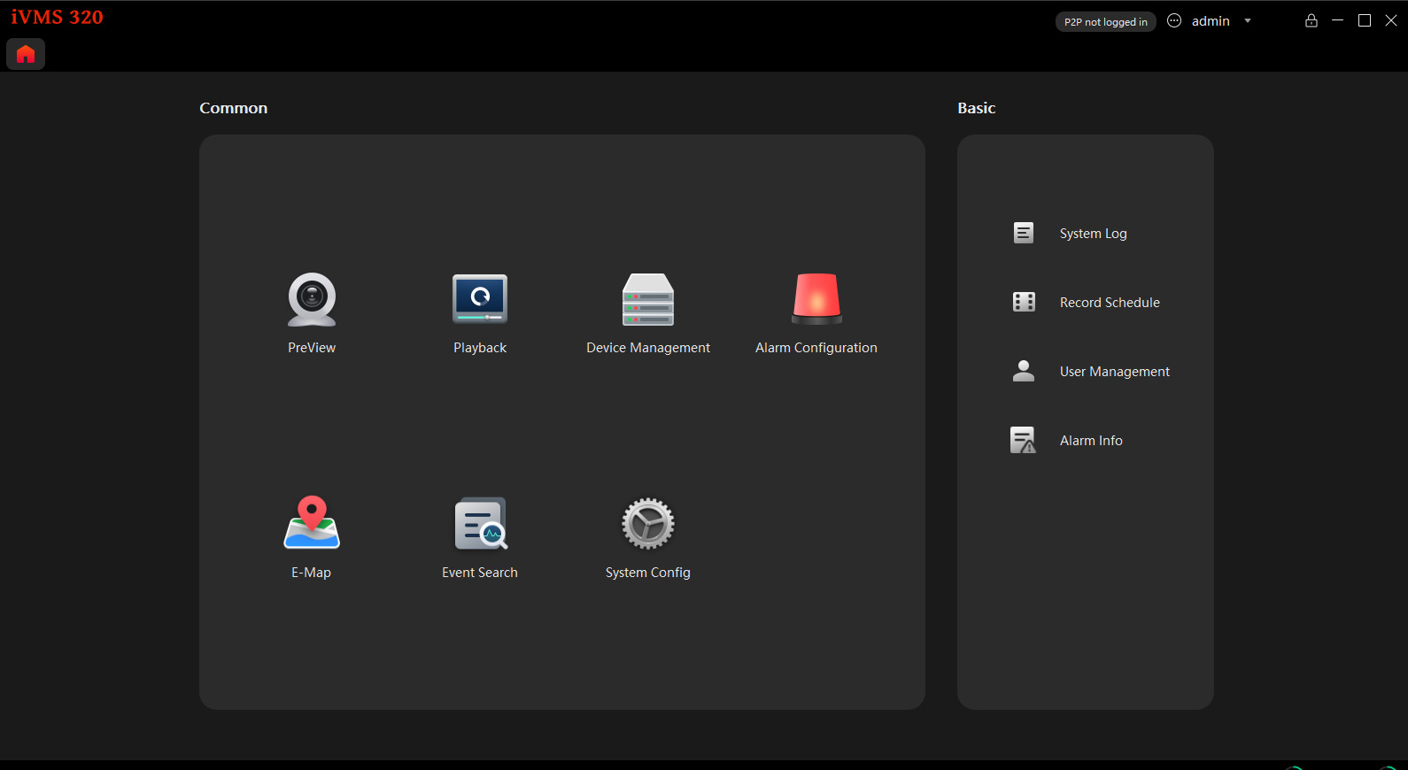Image resolution: width=1408 pixels, height=770 pixels.
Task: Open the System Log text link
Action: (1093, 234)
